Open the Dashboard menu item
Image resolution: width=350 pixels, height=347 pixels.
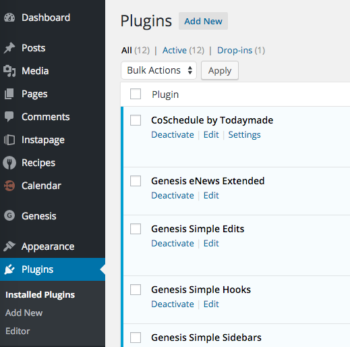(46, 18)
